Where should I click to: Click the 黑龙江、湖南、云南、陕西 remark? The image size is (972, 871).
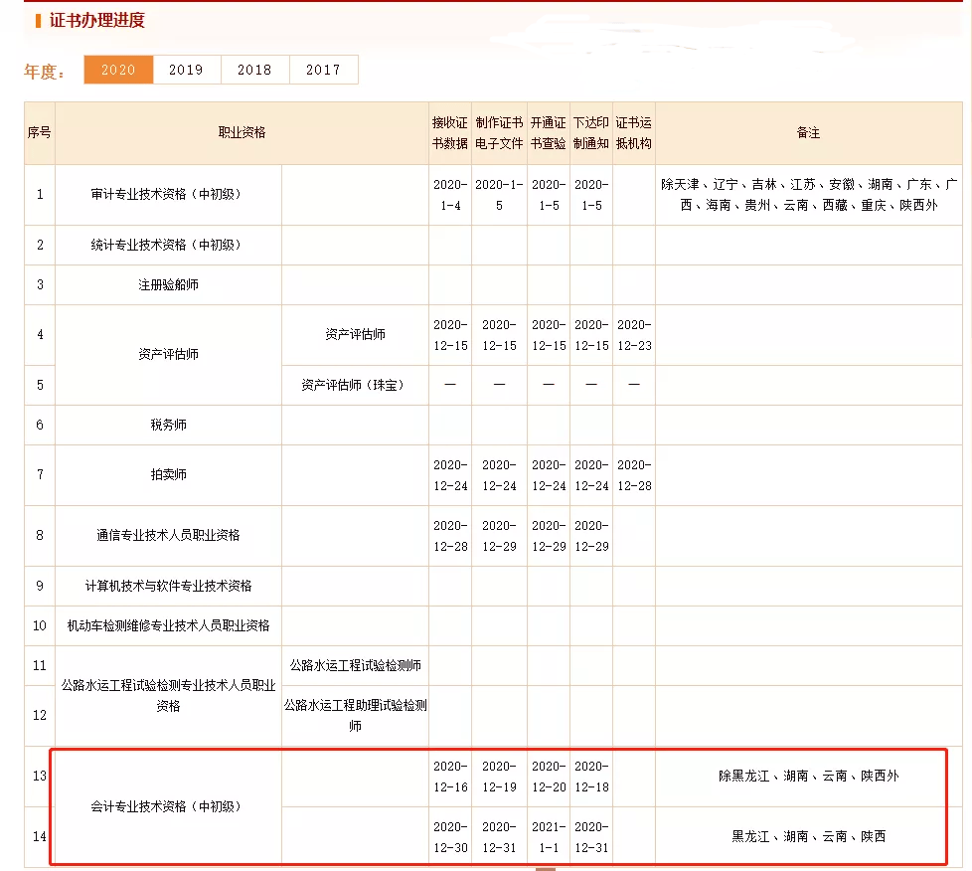[808, 837]
